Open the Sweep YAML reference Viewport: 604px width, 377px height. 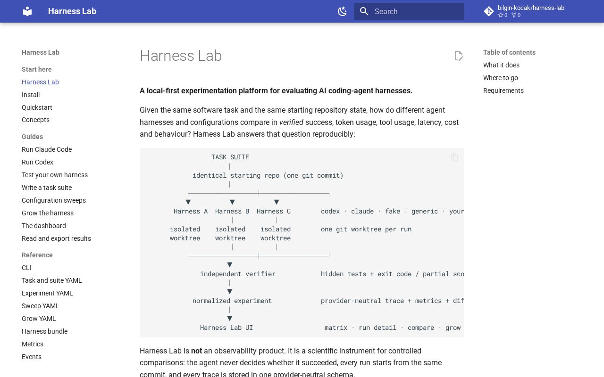coord(41,306)
